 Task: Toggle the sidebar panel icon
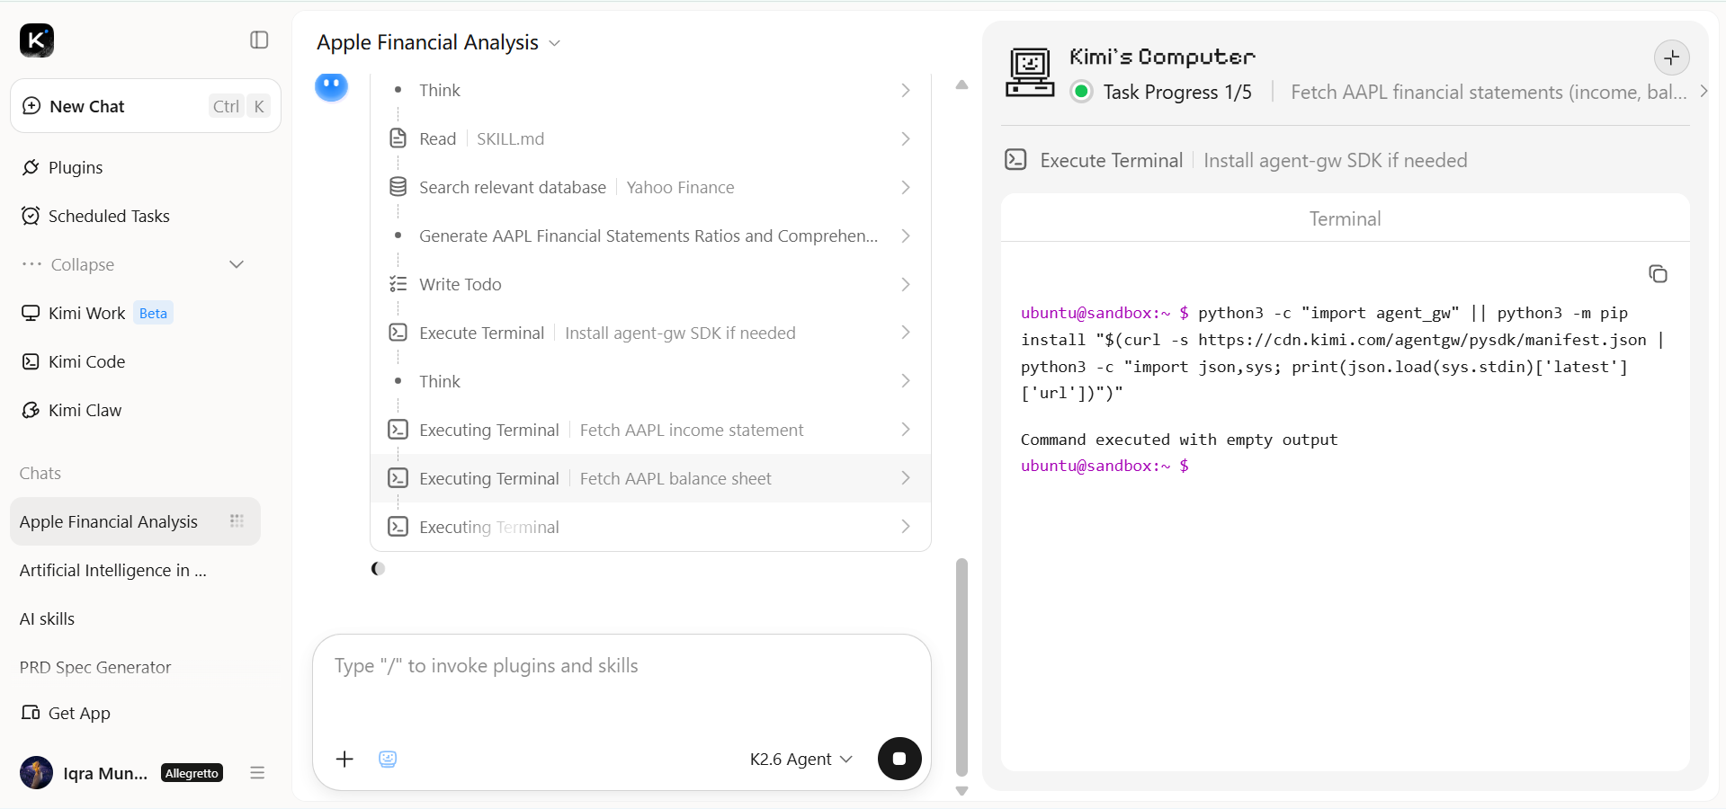[259, 40]
